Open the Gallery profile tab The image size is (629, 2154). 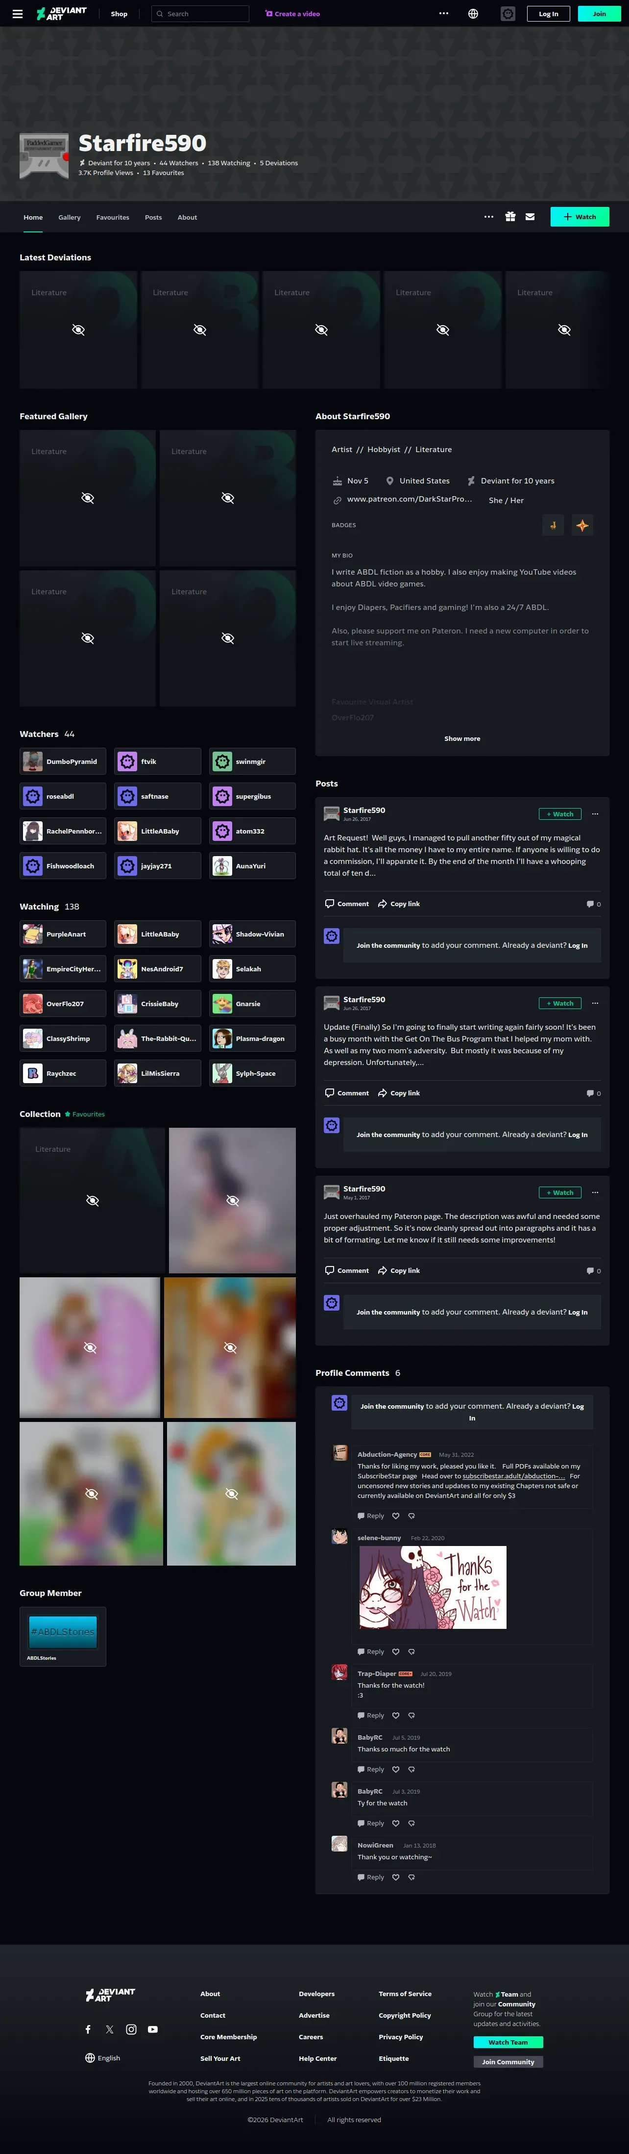coord(70,217)
